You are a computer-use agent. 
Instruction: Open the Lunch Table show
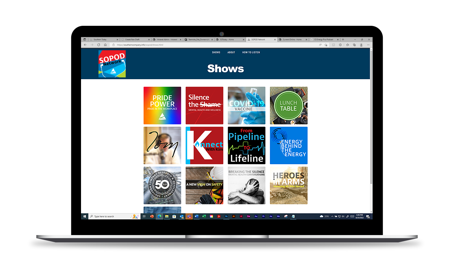(x=289, y=105)
